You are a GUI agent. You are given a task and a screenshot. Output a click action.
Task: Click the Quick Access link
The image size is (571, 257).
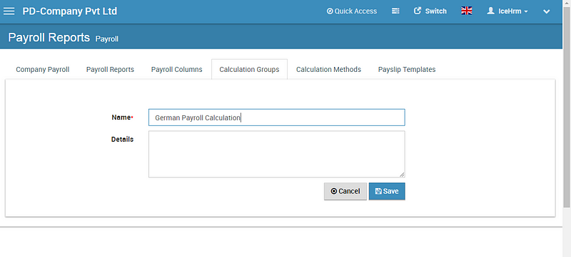pyautogui.click(x=352, y=11)
